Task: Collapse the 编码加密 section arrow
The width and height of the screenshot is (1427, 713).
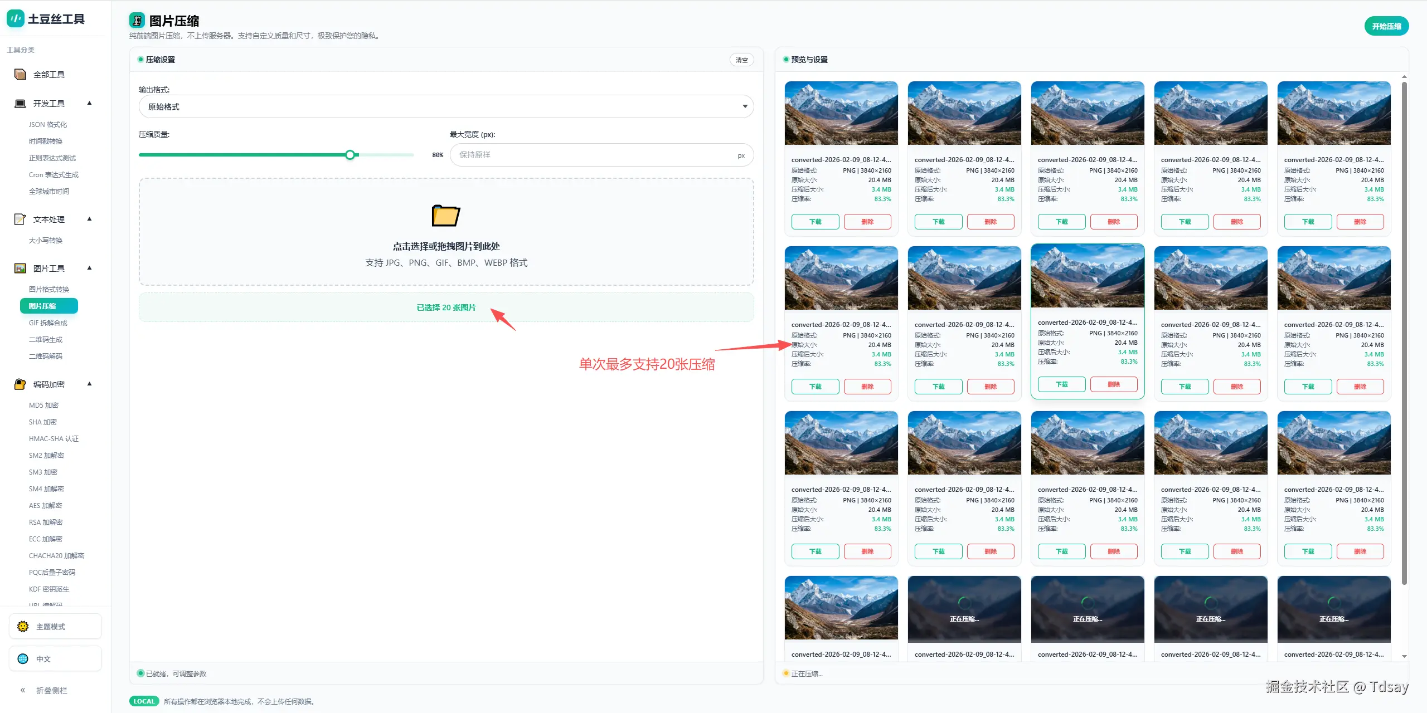Action: click(x=89, y=384)
